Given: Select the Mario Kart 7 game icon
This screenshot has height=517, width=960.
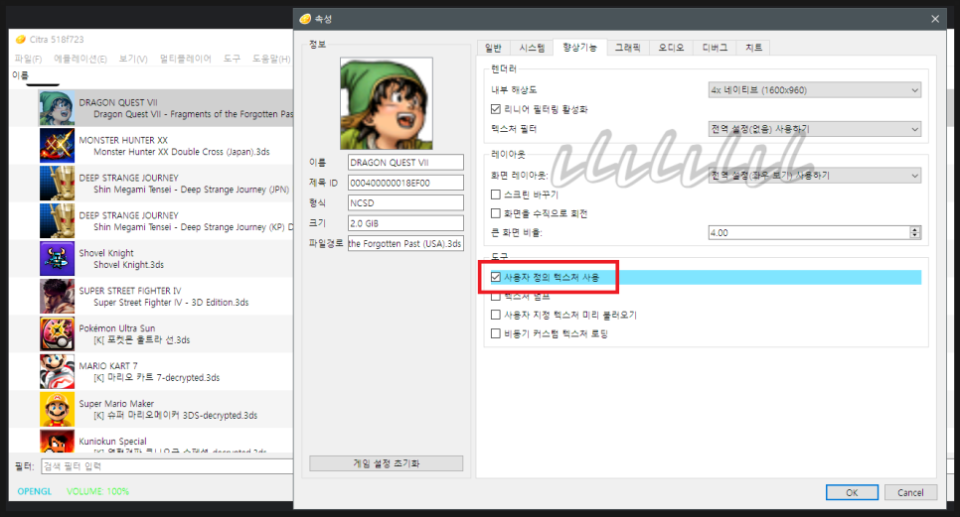Looking at the screenshot, I should tap(57, 371).
